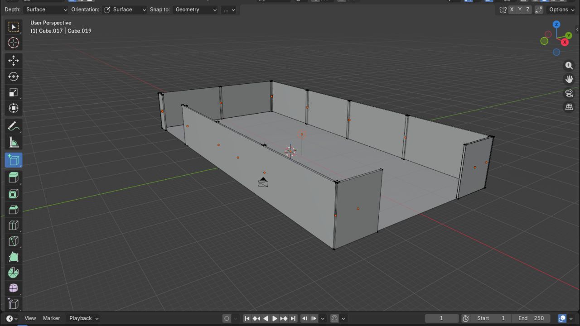Open the Playback dropdown
The image size is (580, 326).
[x=84, y=318]
